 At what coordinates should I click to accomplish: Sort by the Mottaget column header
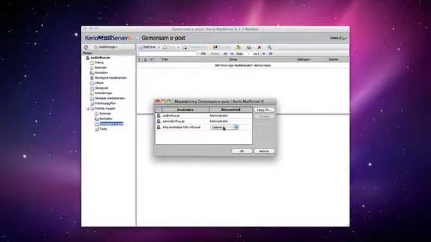coord(304,60)
